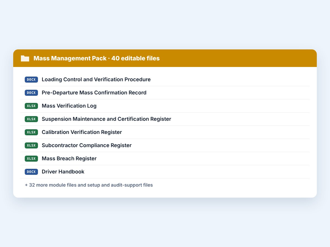The width and height of the screenshot is (330, 247).
Task: Open Suspension Maintenance and Certification Register
Action: coord(106,119)
